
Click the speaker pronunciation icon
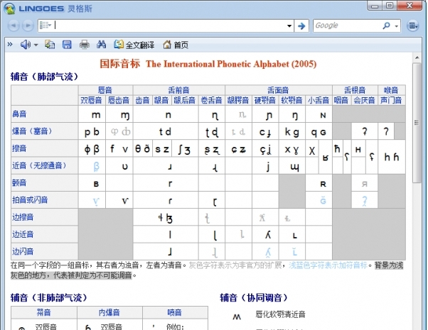(x=26, y=45)
